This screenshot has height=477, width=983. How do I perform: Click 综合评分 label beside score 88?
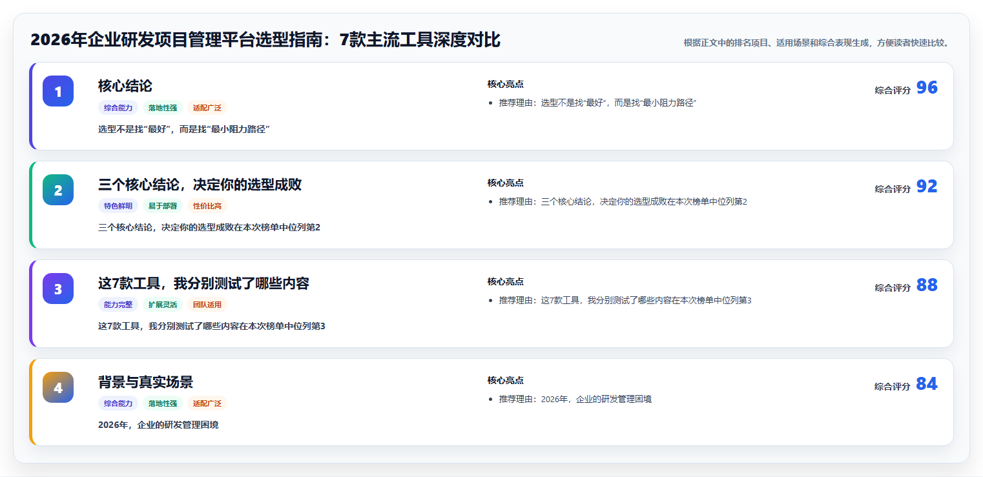coord(893,288)
